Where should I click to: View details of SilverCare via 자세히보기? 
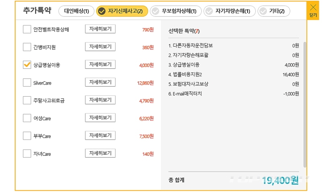pyautogui.click(x=100, y=82)
